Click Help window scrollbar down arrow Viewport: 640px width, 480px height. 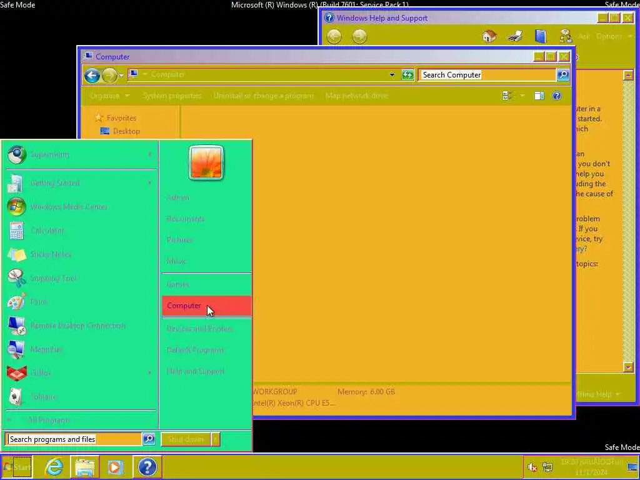(x=628, y=367)
